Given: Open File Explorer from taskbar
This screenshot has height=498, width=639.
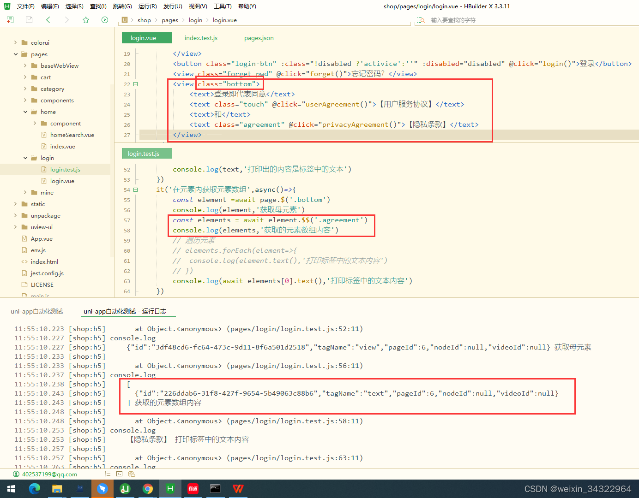Looking at the screenshot, I should tap(57, 489).
